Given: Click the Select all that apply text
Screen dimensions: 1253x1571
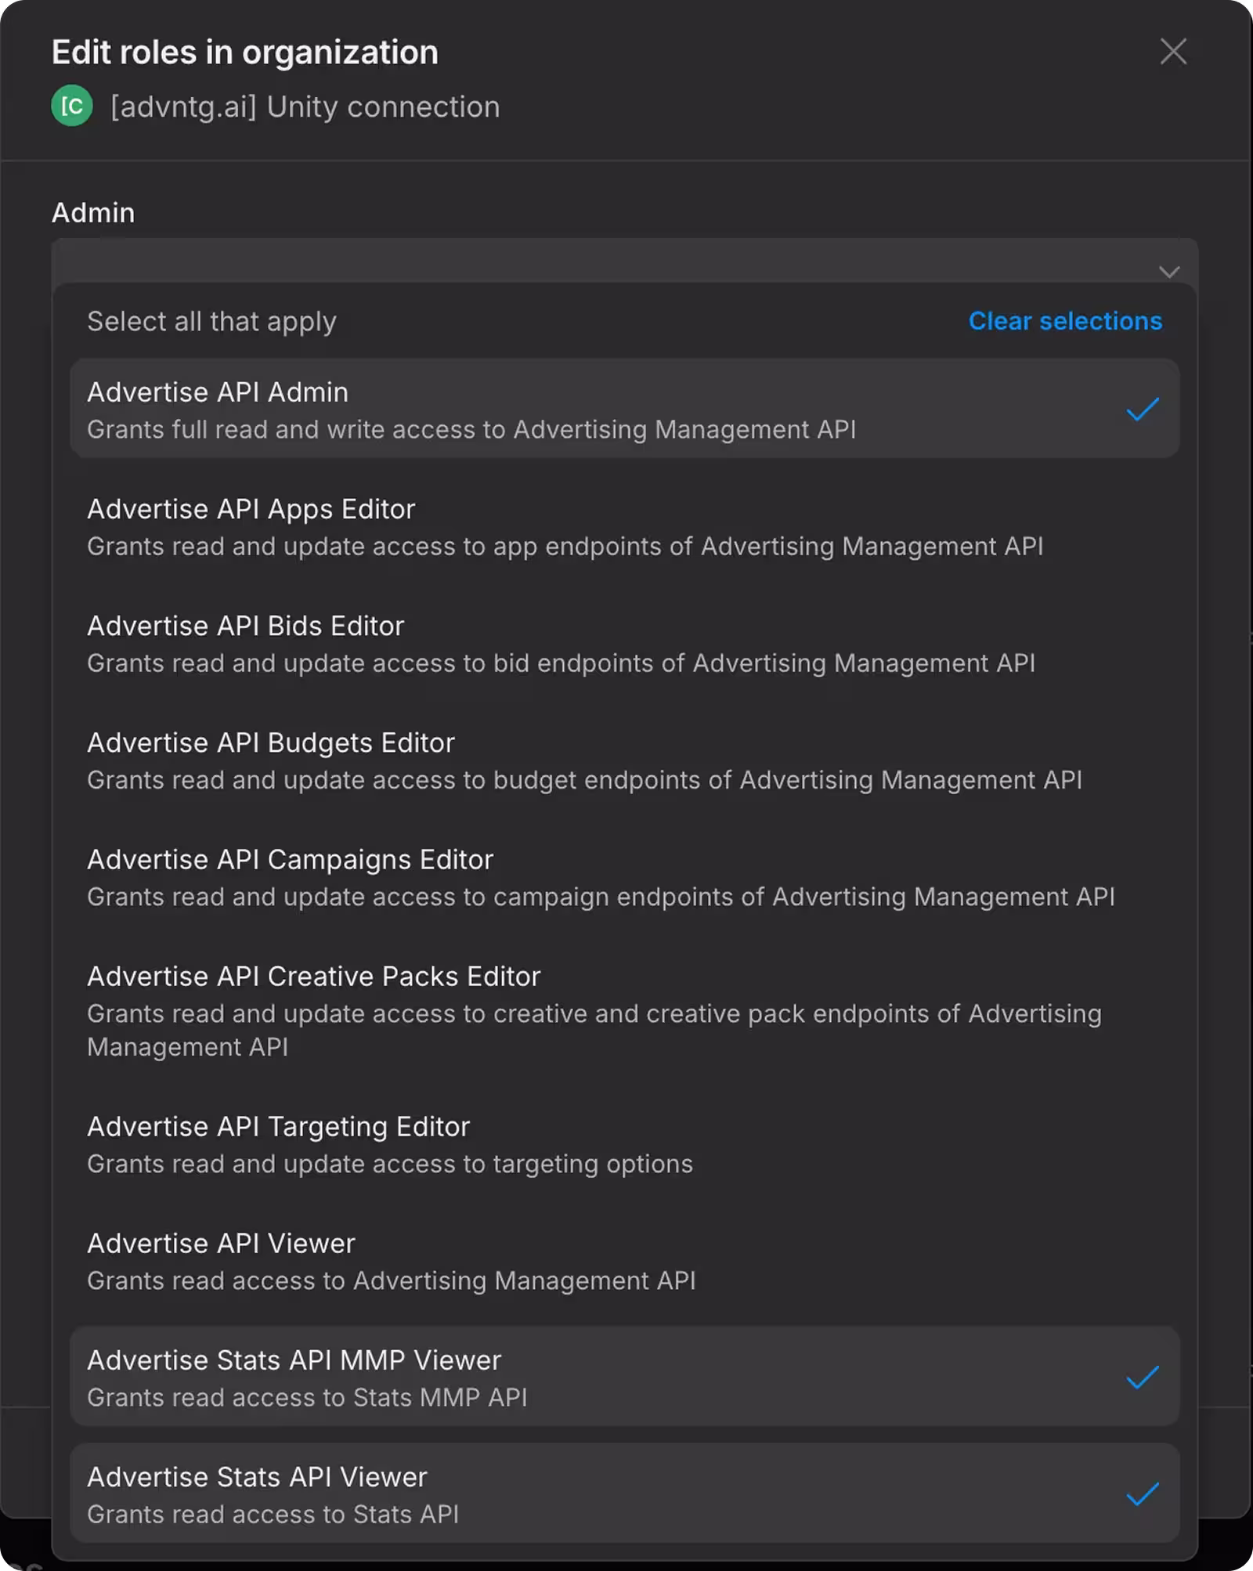Looking at the screenshot, I should point(211,322).
